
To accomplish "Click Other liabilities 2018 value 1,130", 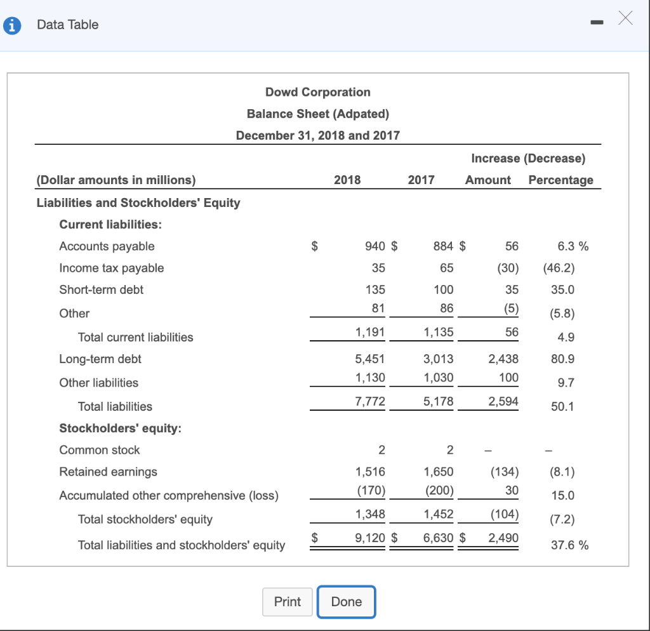I will click(370, 378).
